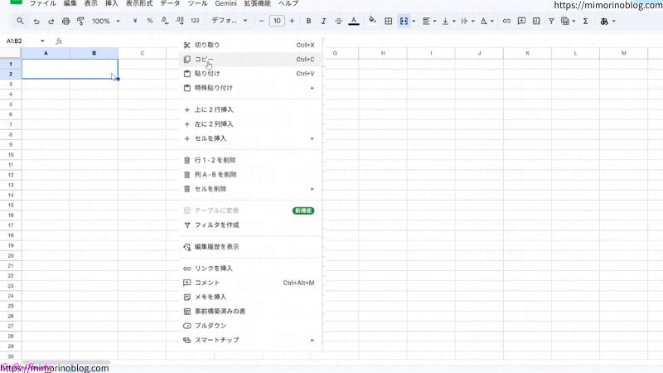663x373 pixels.
Task: Apply percent format
Action: pos(150,21)
